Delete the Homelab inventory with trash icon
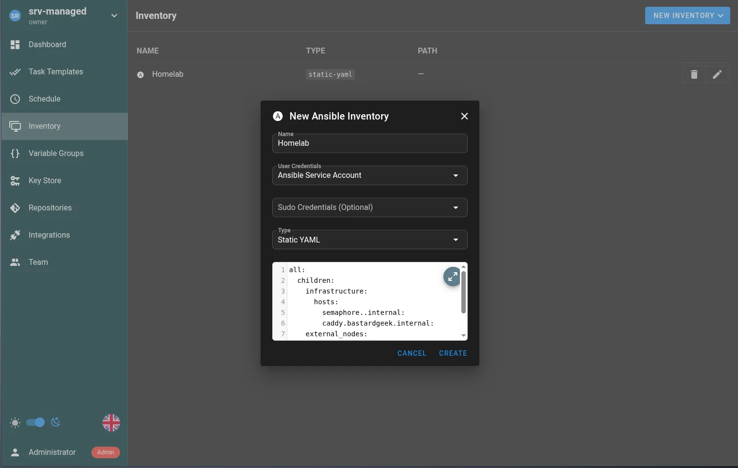Viewport: 738px width, 468px height. pyautogui.click(x=694, y=74)
